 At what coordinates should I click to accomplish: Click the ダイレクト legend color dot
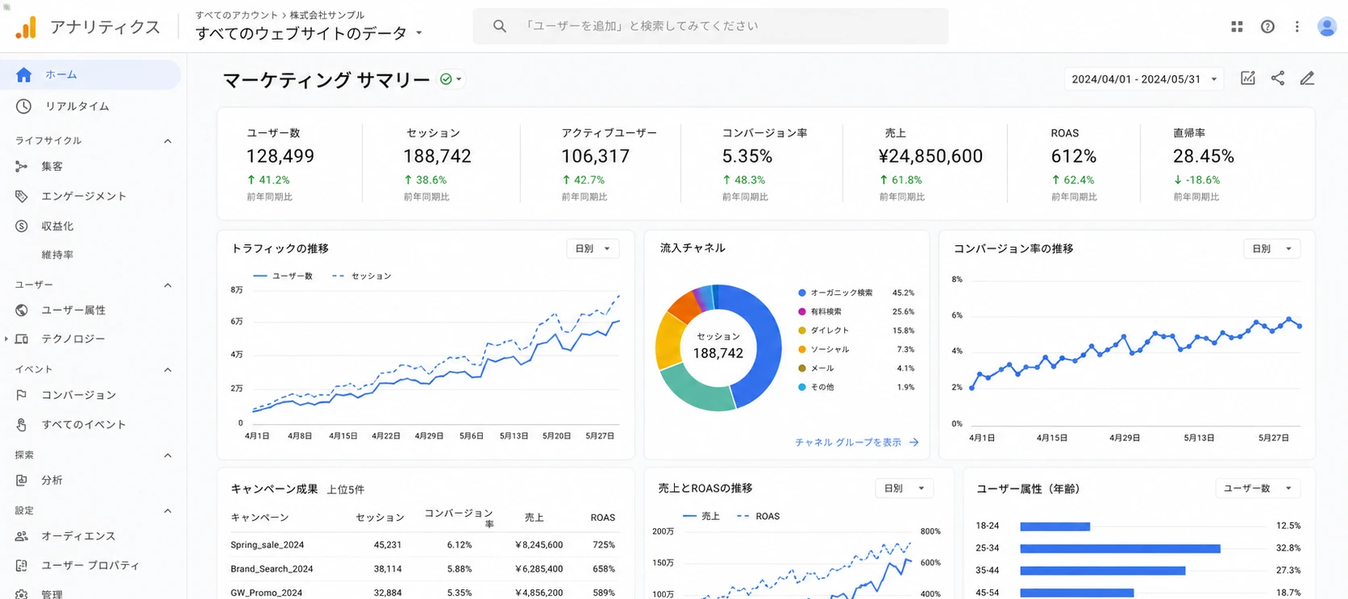802,331
